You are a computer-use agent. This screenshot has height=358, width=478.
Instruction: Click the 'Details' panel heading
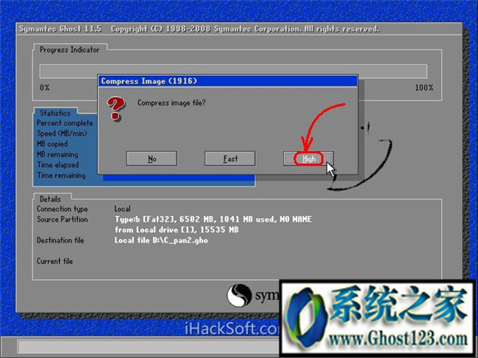pos(50,199)
